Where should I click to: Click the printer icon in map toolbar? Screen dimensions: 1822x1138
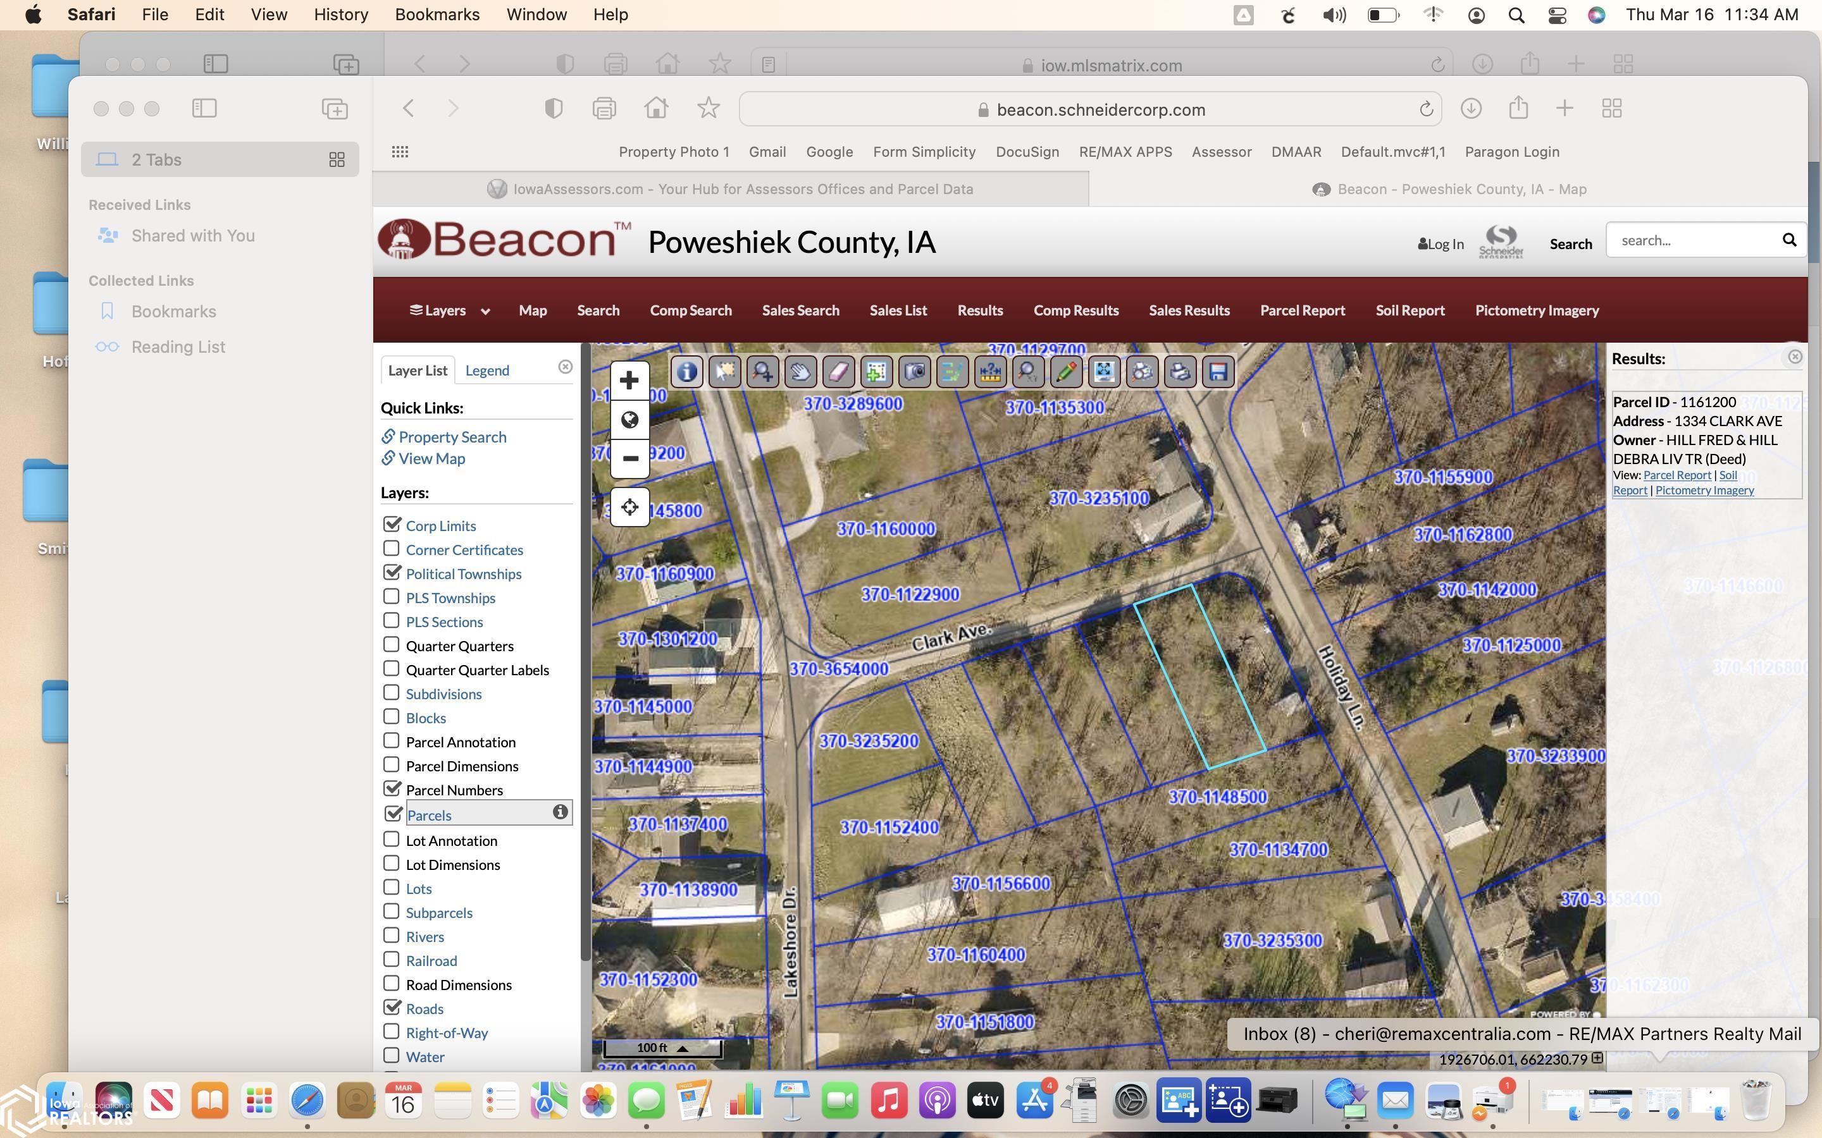pyautogui.click(x=1181, y=372)
